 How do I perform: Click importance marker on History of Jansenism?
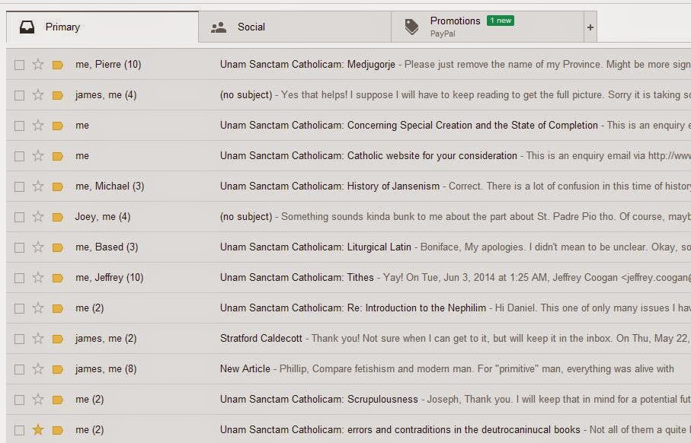click(x=57, y=186)
